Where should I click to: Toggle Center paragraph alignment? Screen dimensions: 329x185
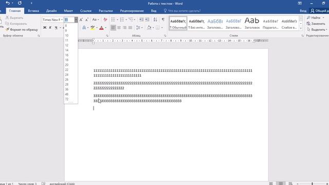tap(119, 27)
